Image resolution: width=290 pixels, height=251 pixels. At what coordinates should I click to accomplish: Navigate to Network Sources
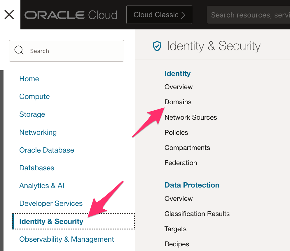[x=191, y=117]
